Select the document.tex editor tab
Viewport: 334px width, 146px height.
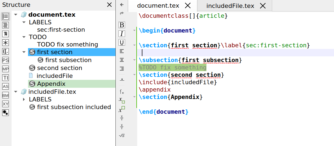click(x=158, y=6)
